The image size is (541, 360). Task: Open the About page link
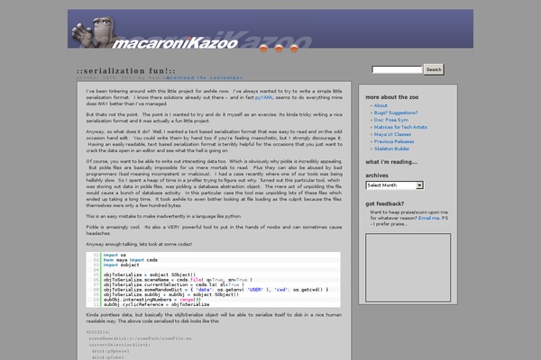381,105
